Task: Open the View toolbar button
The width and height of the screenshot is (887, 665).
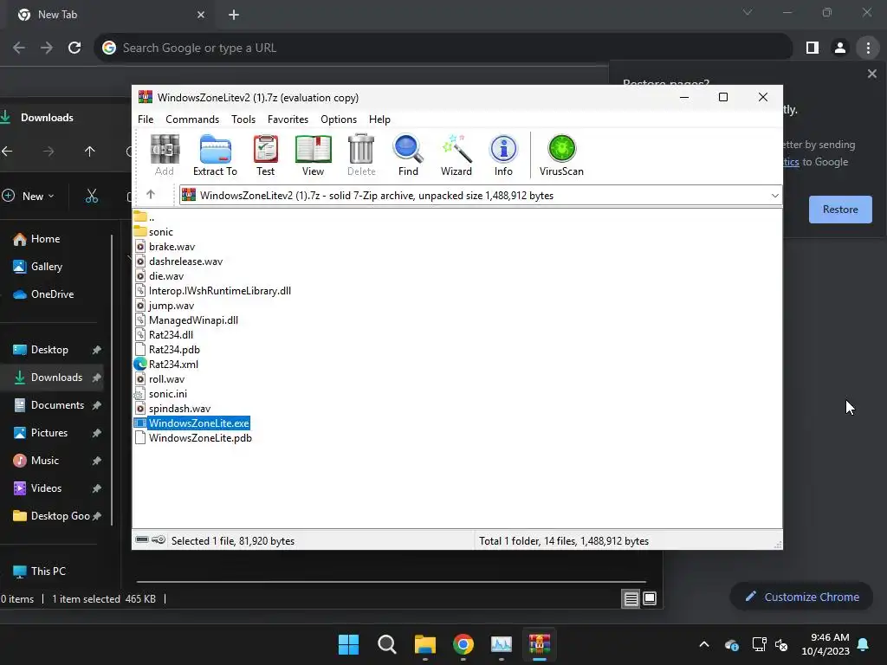Action: 313,156
